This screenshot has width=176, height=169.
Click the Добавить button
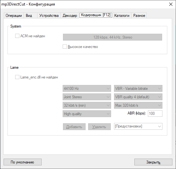coord(74,127)
